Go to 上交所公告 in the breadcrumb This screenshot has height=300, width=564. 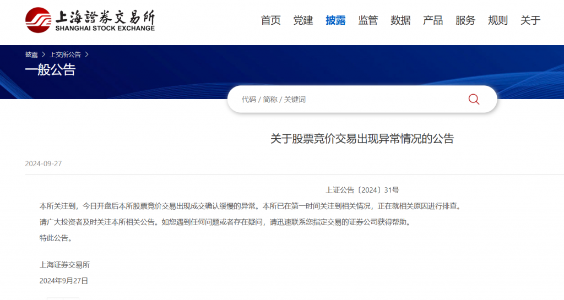[x=65, y=54]
